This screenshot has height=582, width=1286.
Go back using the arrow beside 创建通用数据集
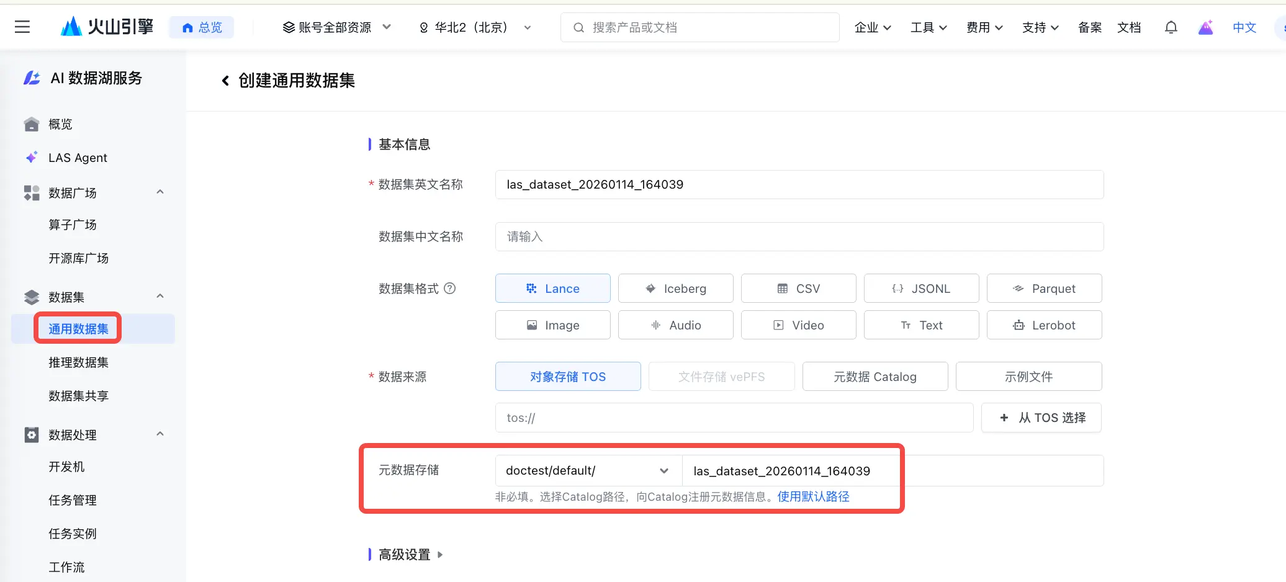point(225,81)
